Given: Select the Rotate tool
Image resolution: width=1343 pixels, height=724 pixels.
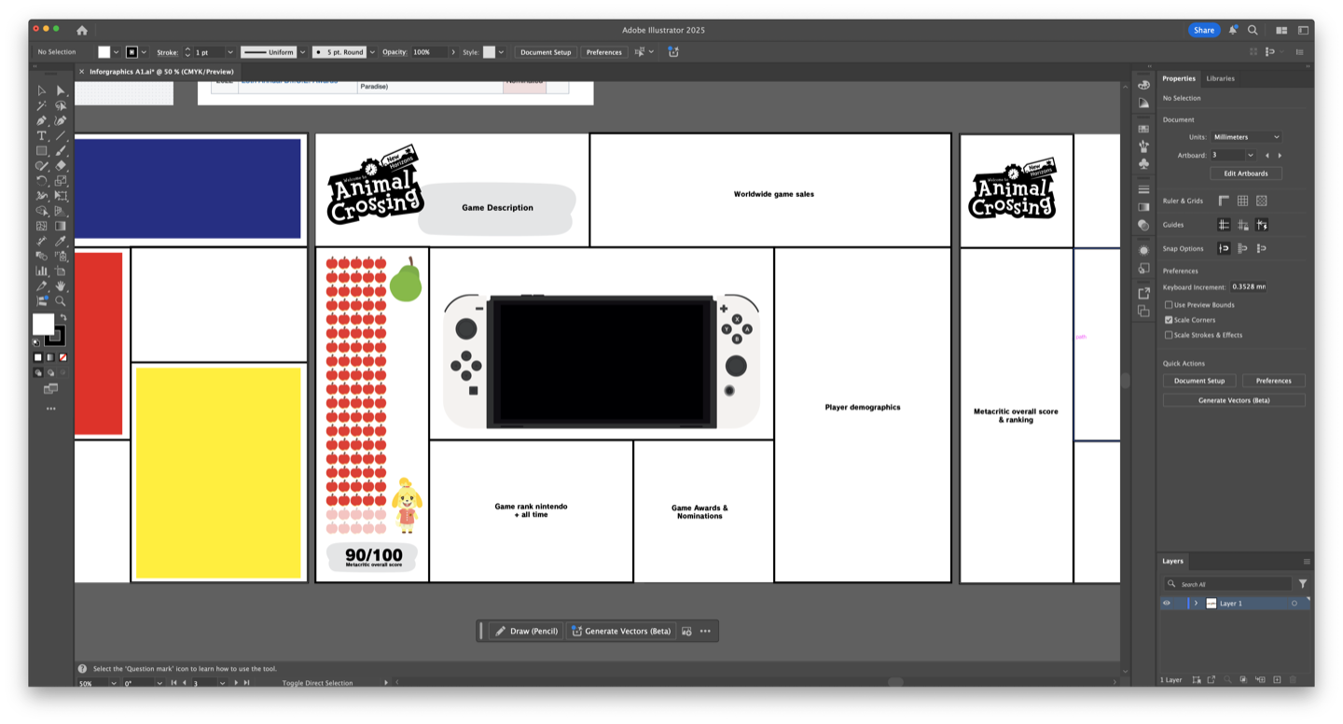Looking at the screenshot, I should [42, 180].
